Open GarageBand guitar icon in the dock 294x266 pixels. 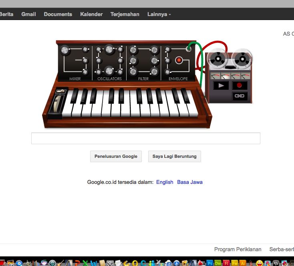(x=60, y=263)
